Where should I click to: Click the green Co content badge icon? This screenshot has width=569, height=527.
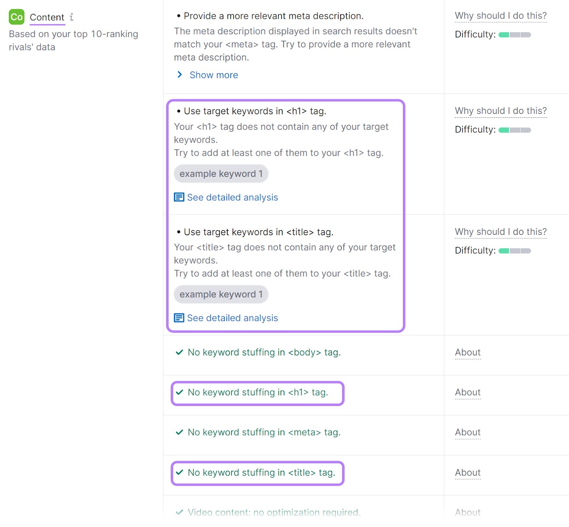click(17, 17)
